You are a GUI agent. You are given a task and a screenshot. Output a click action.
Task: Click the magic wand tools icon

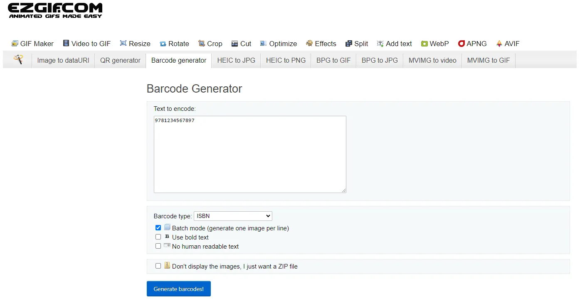click(x=18, y=59)
